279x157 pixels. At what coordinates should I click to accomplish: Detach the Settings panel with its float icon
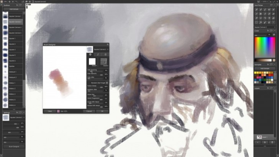[x=20, y=113]
